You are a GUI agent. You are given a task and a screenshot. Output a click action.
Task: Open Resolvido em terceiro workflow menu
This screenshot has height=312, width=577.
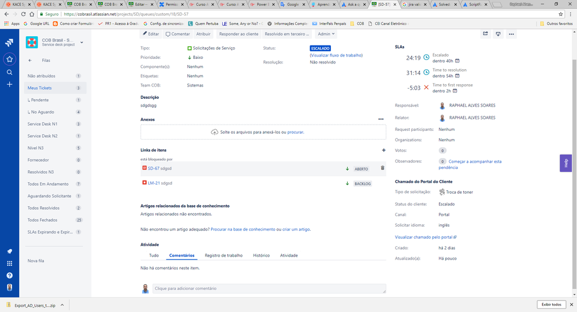coord(286,34)
